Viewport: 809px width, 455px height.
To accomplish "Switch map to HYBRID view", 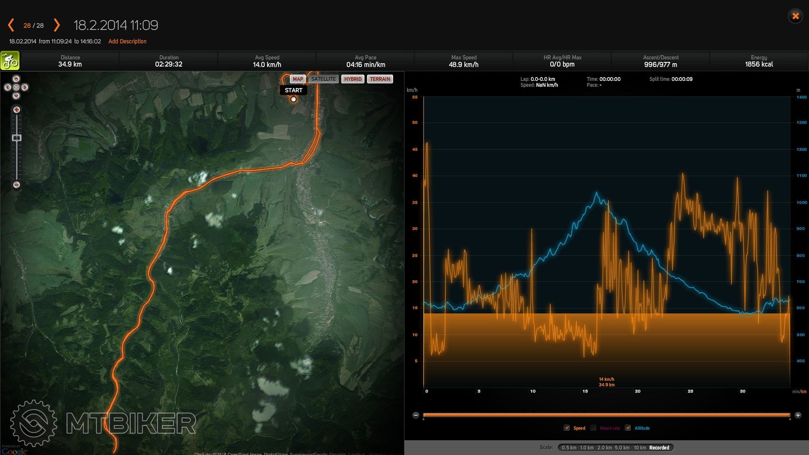I will 353,79.
